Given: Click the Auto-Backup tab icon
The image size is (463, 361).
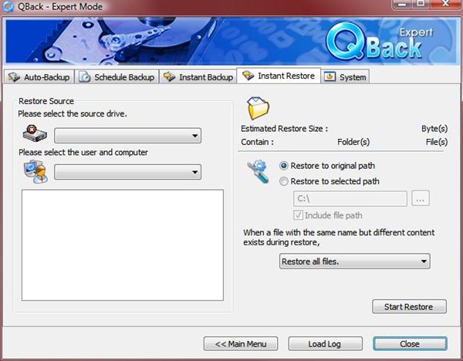Looking at the screenshot, I should (x=13, y=77).
